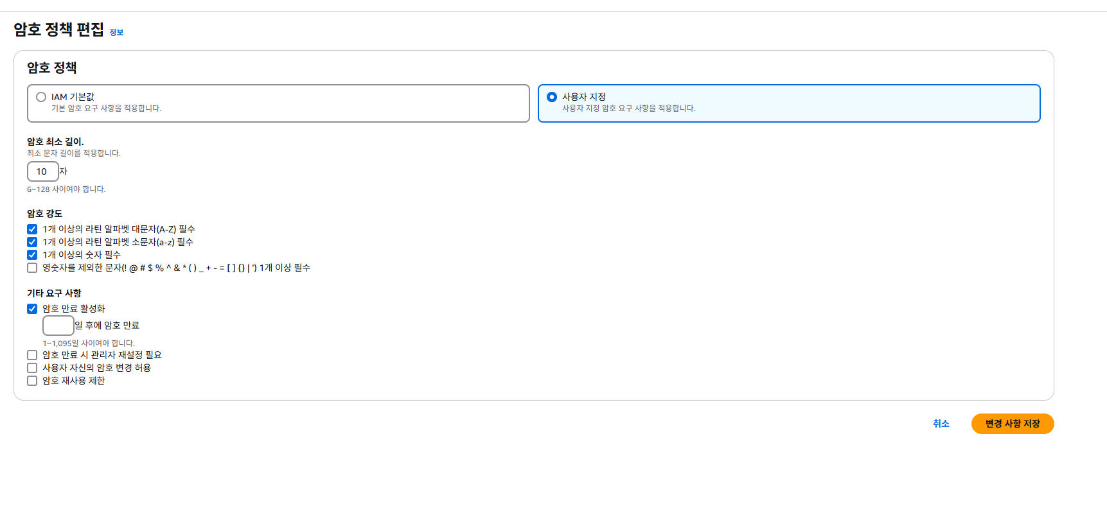Uncheck the 대문자(A-Z) 필수 checkbox
Screen dimensions: 1107x522
(32, 229)
